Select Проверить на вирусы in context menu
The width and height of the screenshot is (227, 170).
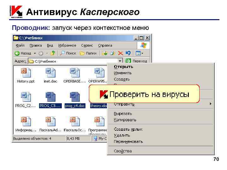pyautogui.click(x=144, y=94)
